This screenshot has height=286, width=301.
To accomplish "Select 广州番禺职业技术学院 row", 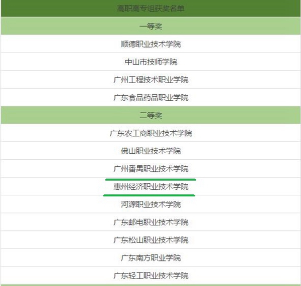I will (150, 169).
